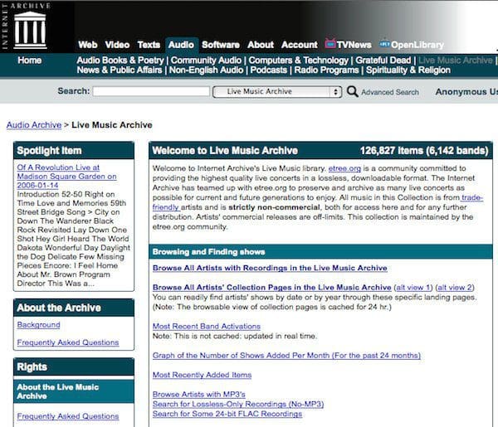
Task: Click the '126,827 items (6,142 bands)' text
Action: (424, 150)
